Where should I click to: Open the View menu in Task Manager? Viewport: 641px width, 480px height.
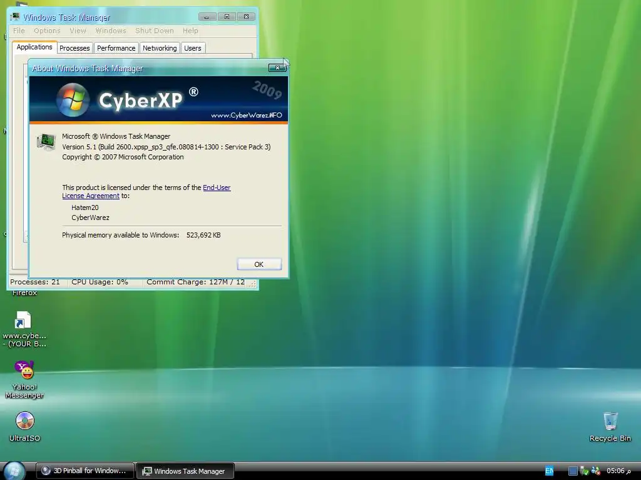click(x=78, y=31)
